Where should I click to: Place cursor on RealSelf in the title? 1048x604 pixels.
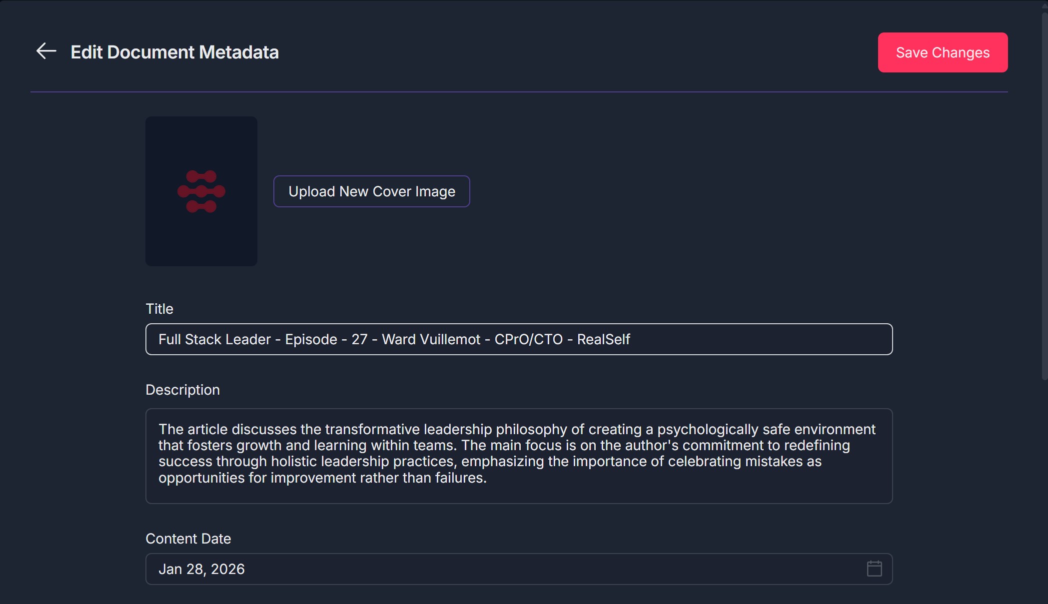(x=603, y=340)
